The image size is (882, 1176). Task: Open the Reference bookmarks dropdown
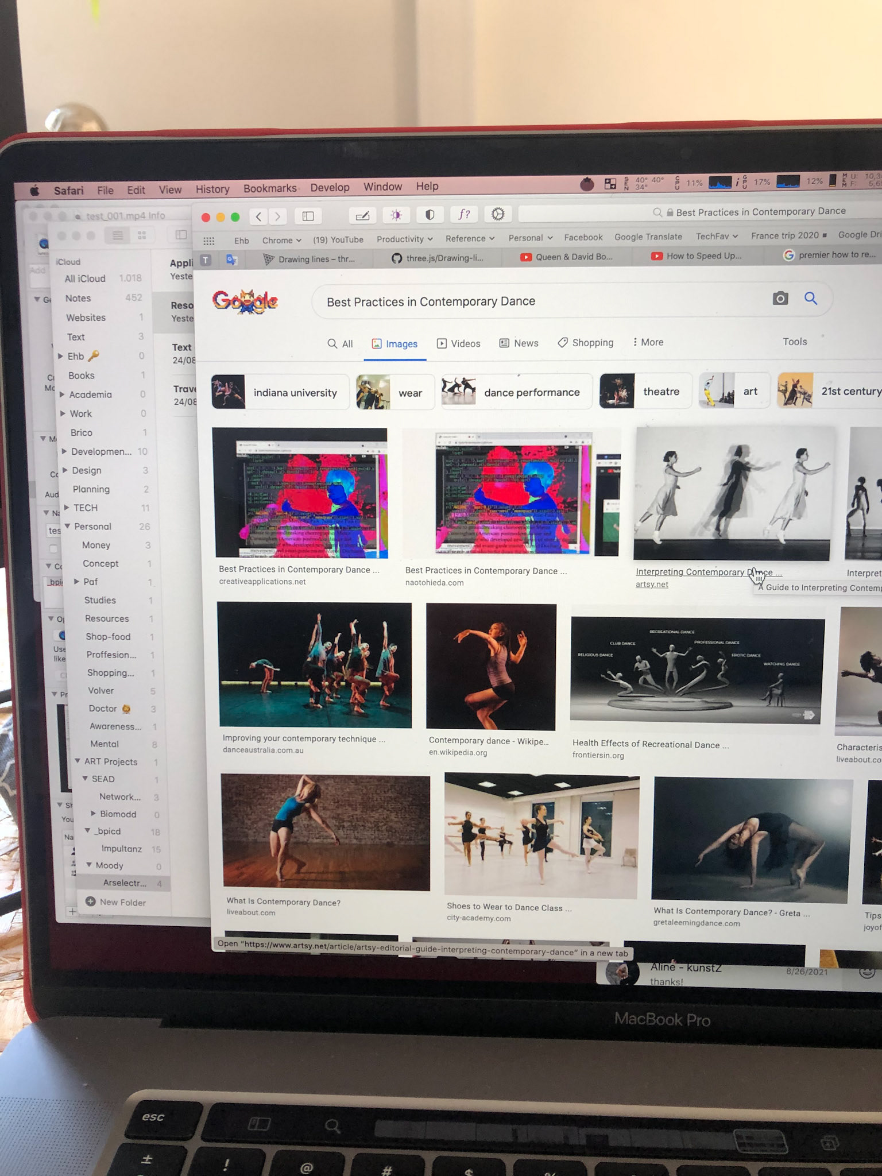pos(470,238)
